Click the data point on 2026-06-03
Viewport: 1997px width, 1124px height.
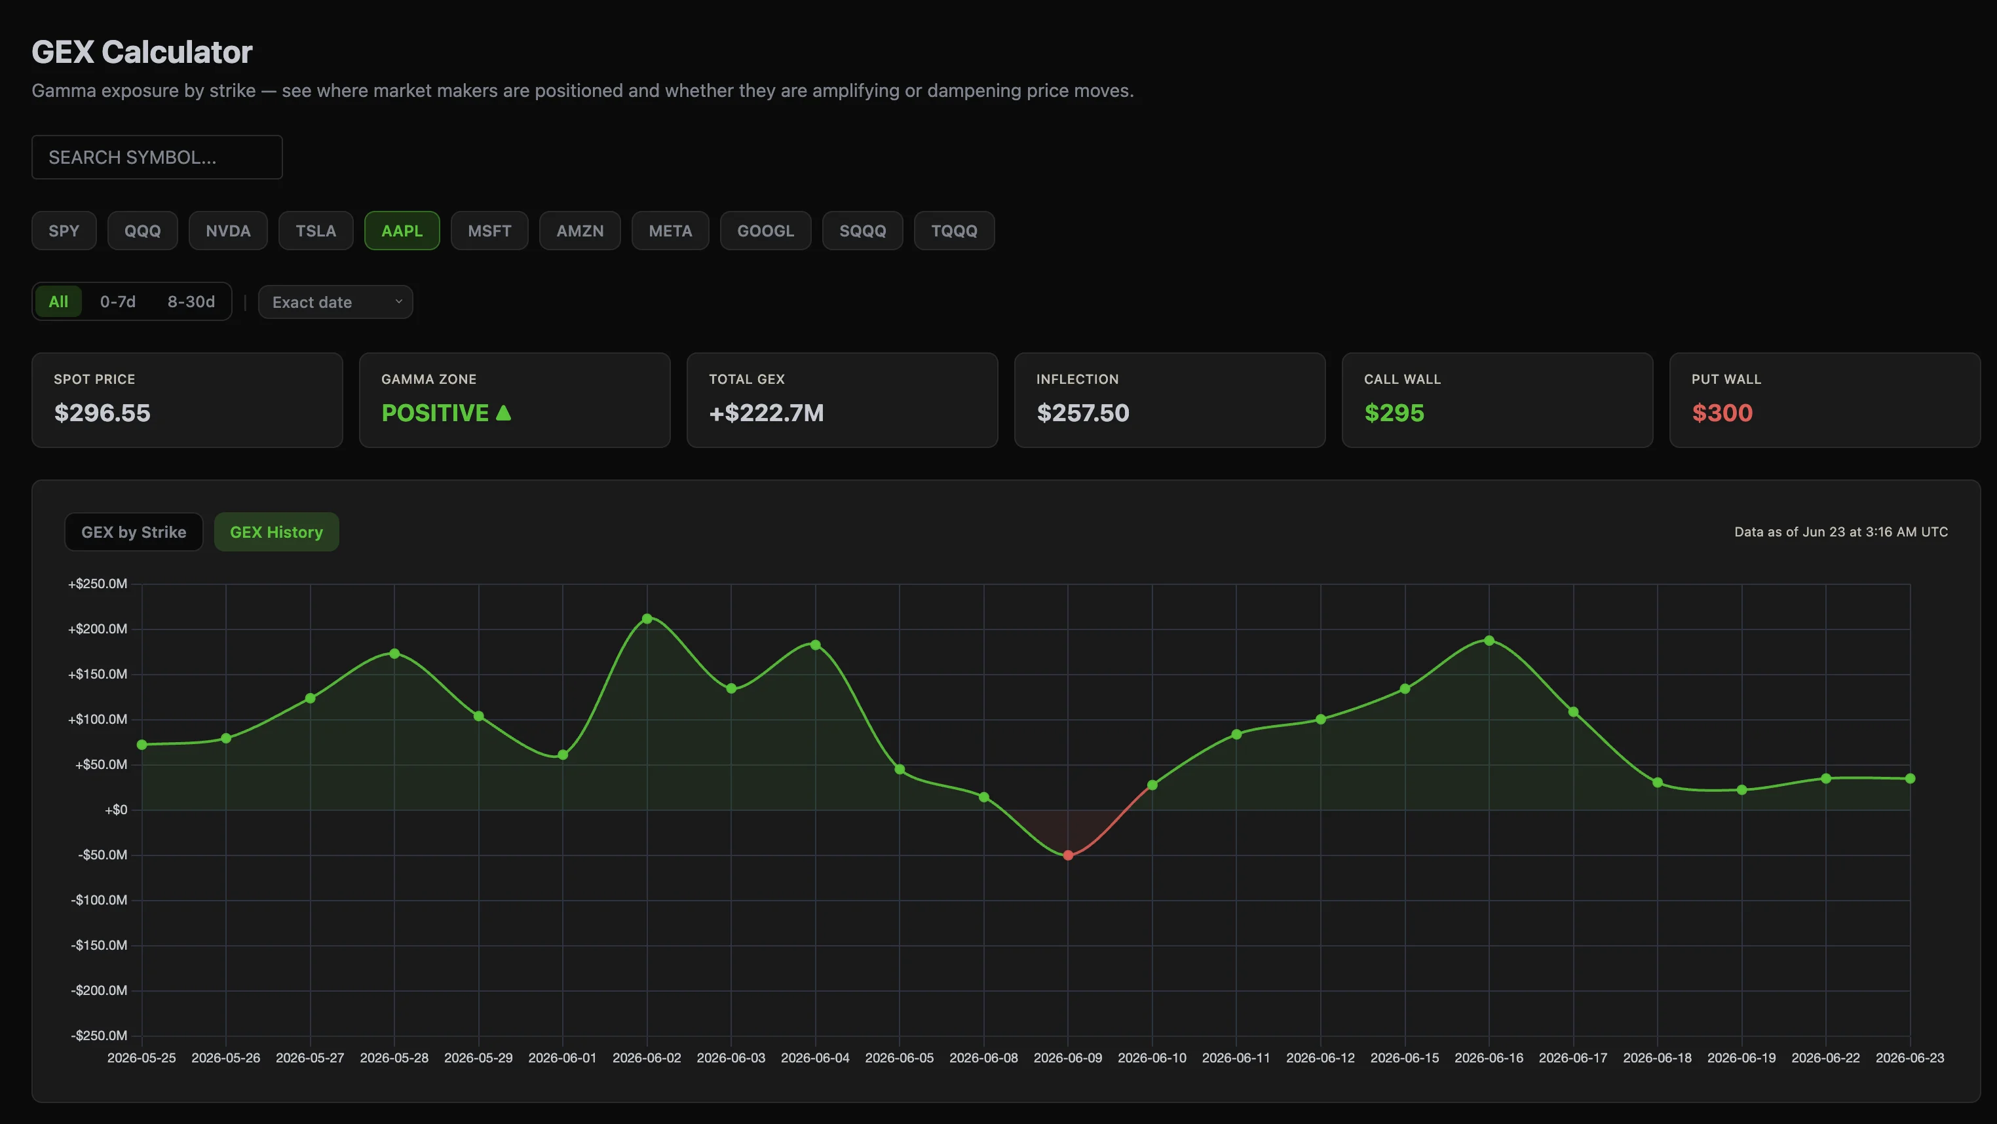(731, 688)
